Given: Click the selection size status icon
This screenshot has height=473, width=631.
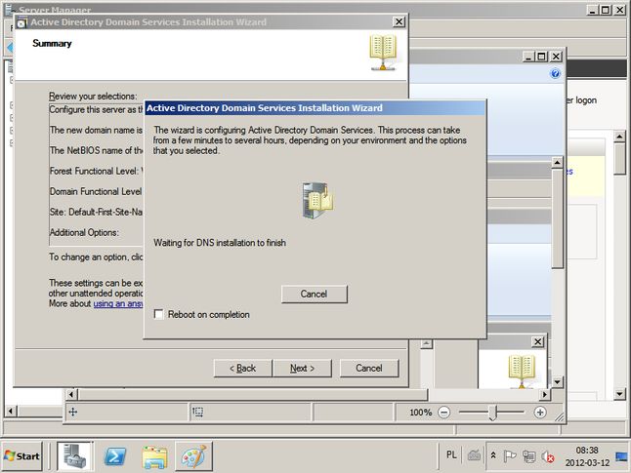Looking at the screenshot, I should 197,412.
